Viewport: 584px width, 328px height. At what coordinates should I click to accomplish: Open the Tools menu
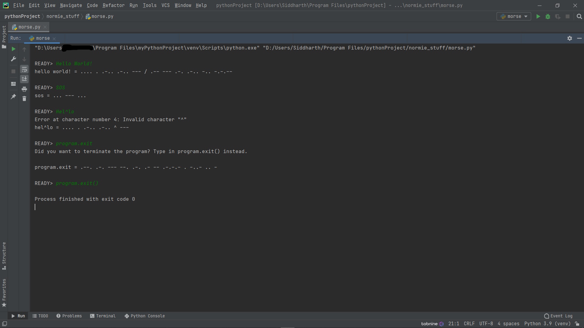coord(150,5)
